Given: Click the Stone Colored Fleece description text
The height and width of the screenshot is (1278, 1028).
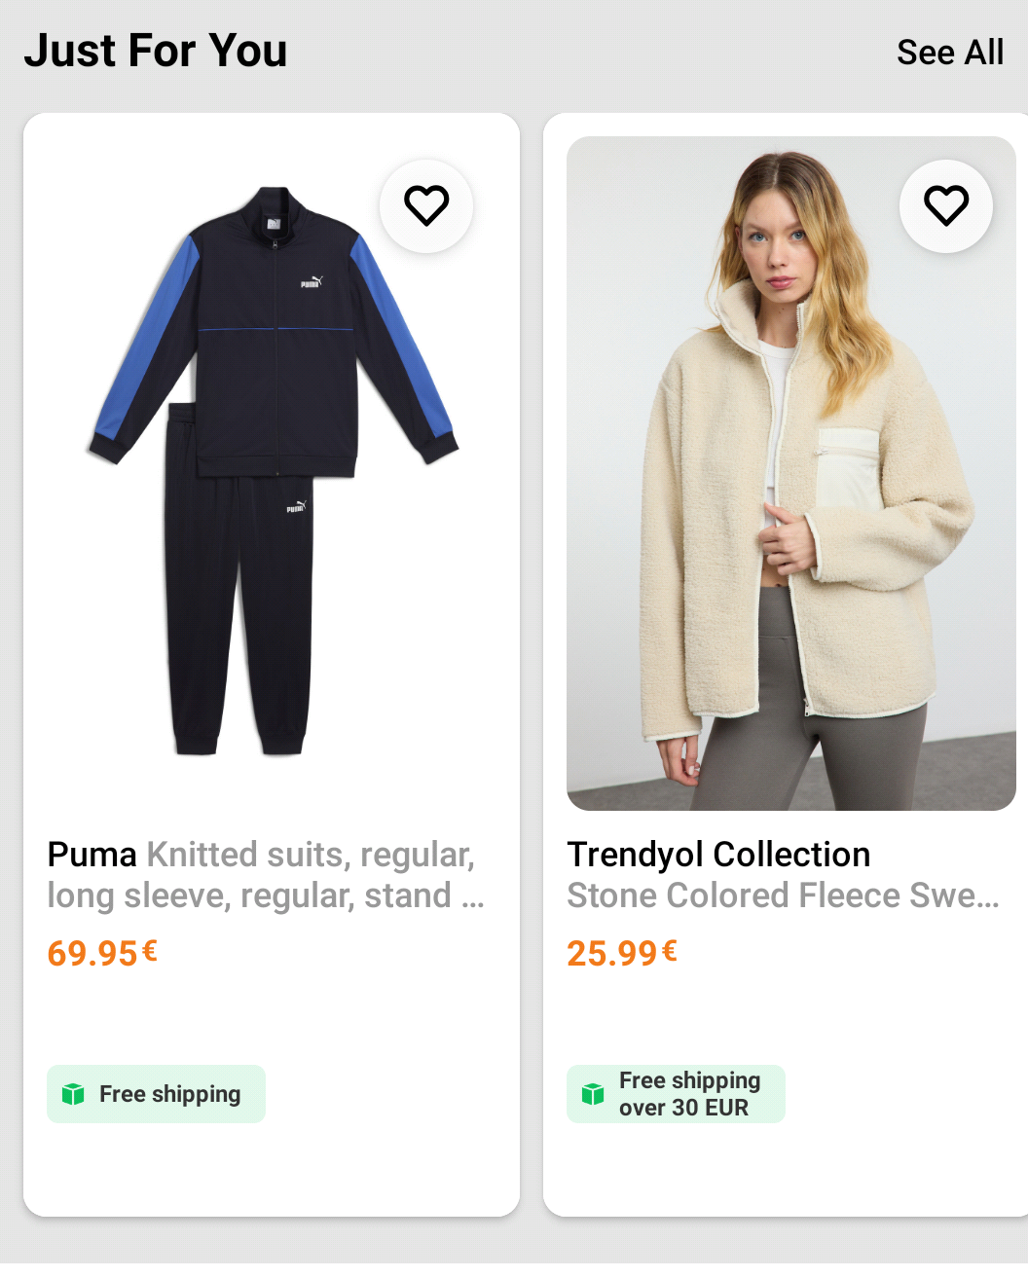Looking at the screenshot, I should tap(783, 895).
